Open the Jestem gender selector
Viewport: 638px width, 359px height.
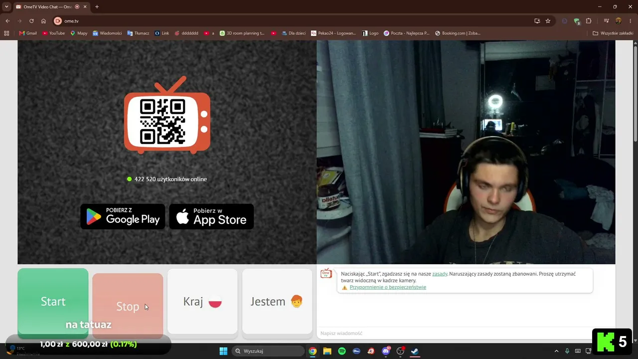pyautogui.click(x=277, y=301)
